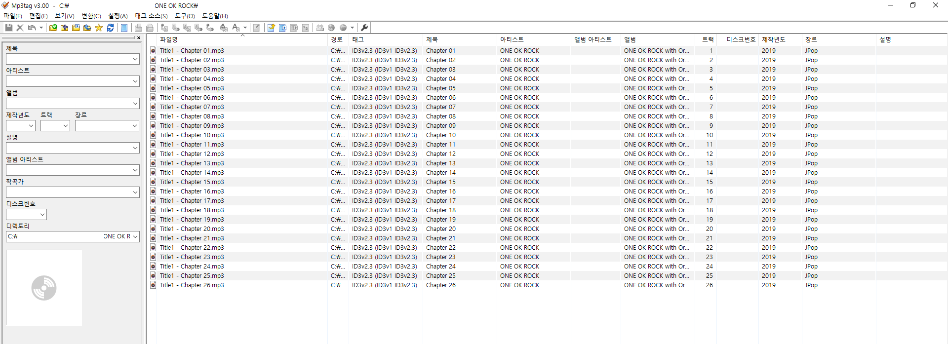Image resolution: width=948 pixels, height=344 pixels.
Task: Sort by 경로 column header
Action: tap(338, 39)
